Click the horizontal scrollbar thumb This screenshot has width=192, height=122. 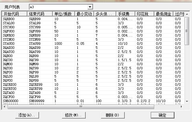coord(81,107)
